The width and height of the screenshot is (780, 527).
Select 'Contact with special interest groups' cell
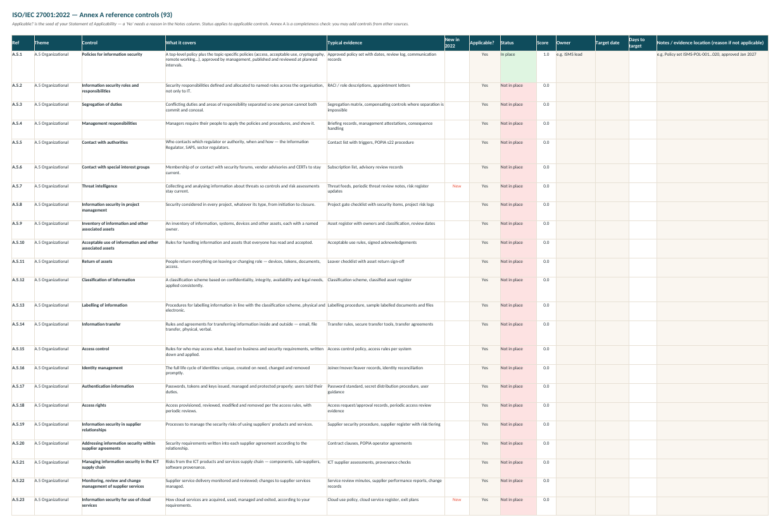pyautogui.click(x=123, y=173)
